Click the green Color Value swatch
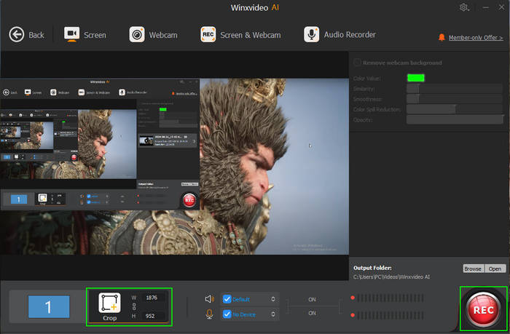 pyautogui.click(x=416, y=78)
